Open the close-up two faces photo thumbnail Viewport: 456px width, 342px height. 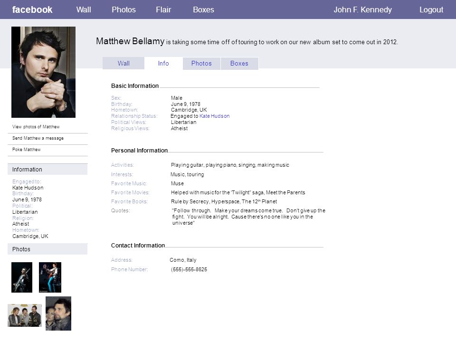(58, 313)
